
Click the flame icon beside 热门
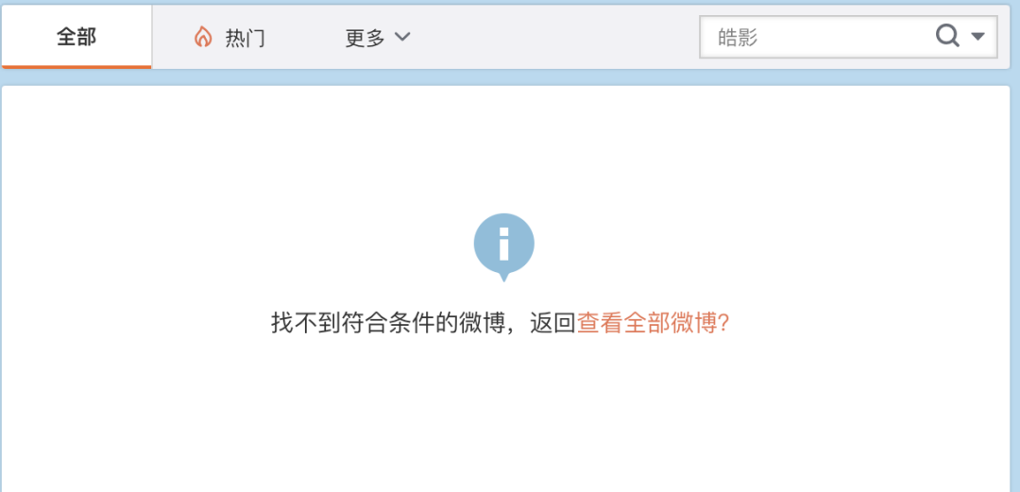pos(203,37)
